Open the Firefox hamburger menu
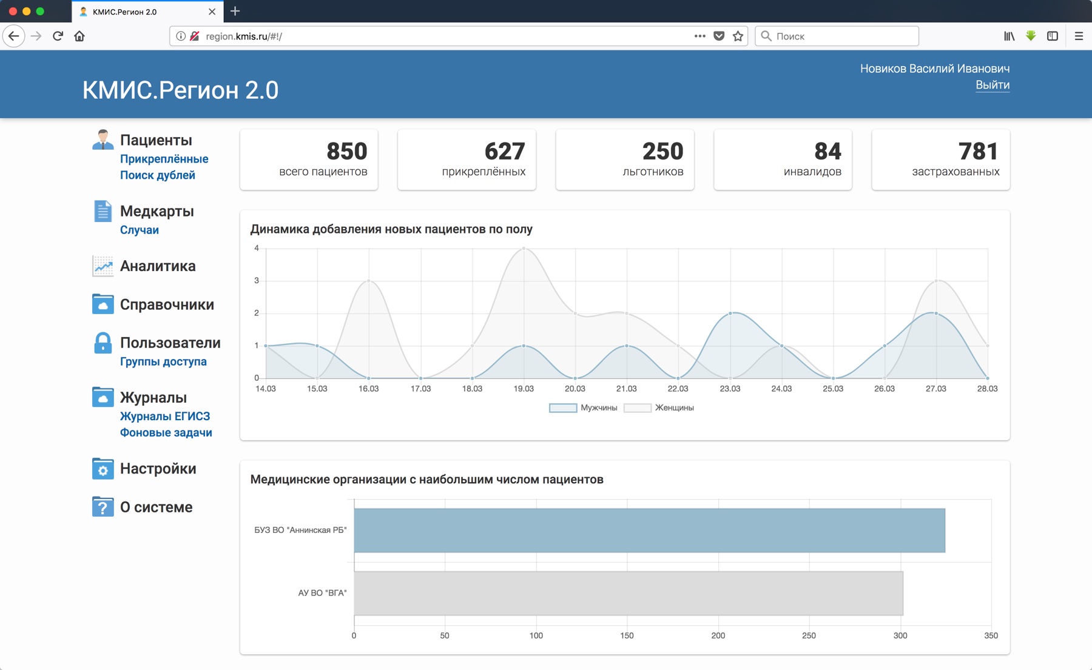Viewport: 1092px width, 670px height. coord(1079,36)
